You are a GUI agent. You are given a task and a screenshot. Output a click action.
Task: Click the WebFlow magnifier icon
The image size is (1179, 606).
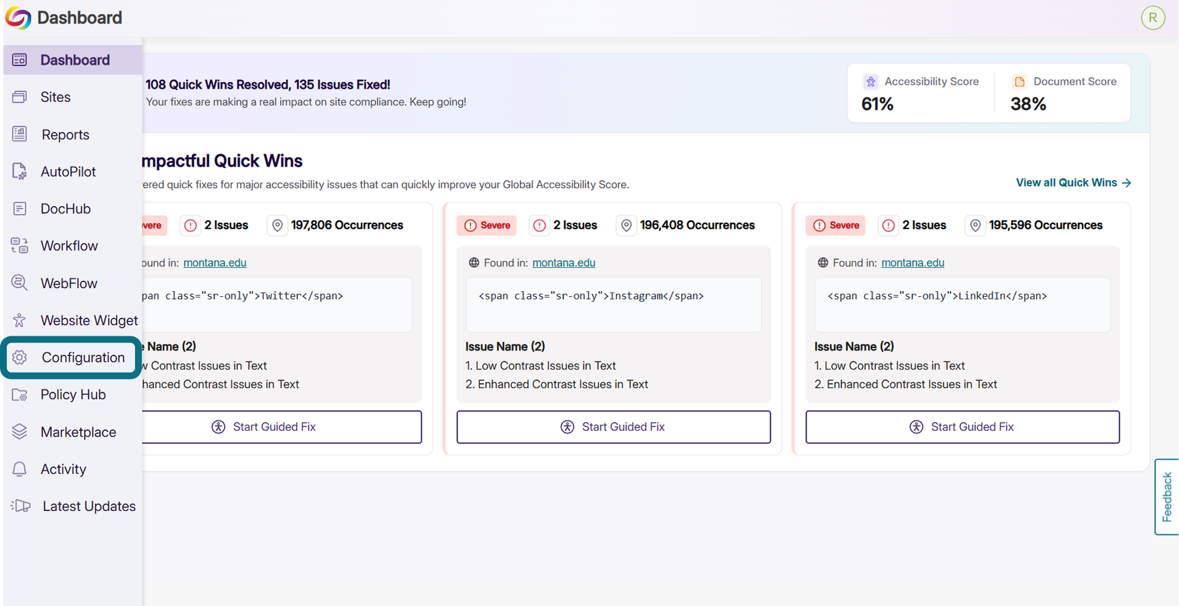(x=20, y=283)
